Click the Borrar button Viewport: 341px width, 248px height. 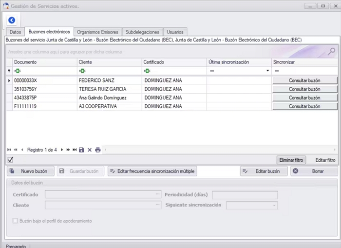(x=314, y=171)
